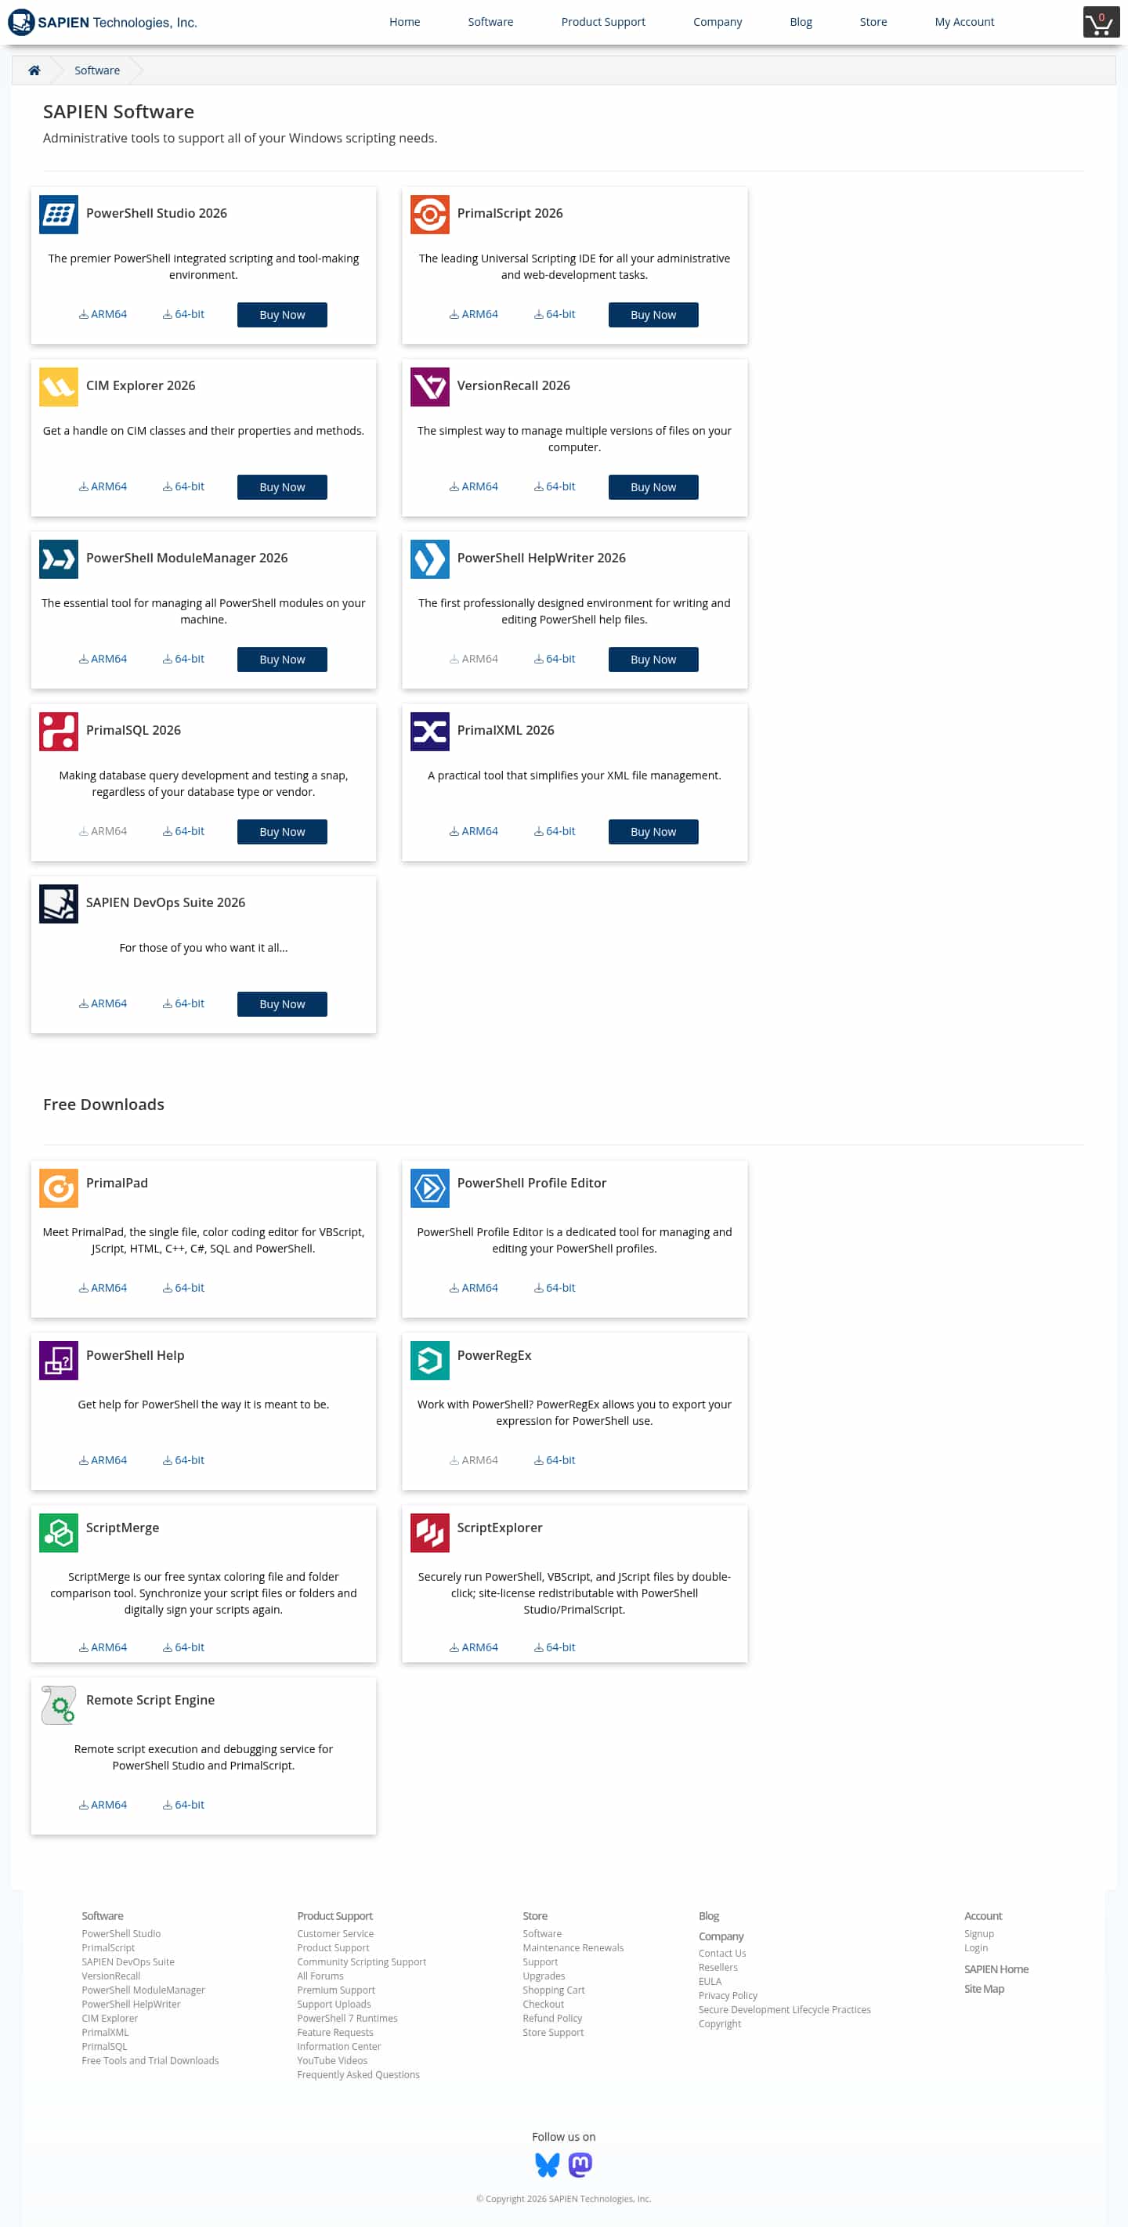This screenshot has width=1128, height=2227.
Task: Open the Store menu in top navigation
Action: click(x=873, y=22)
